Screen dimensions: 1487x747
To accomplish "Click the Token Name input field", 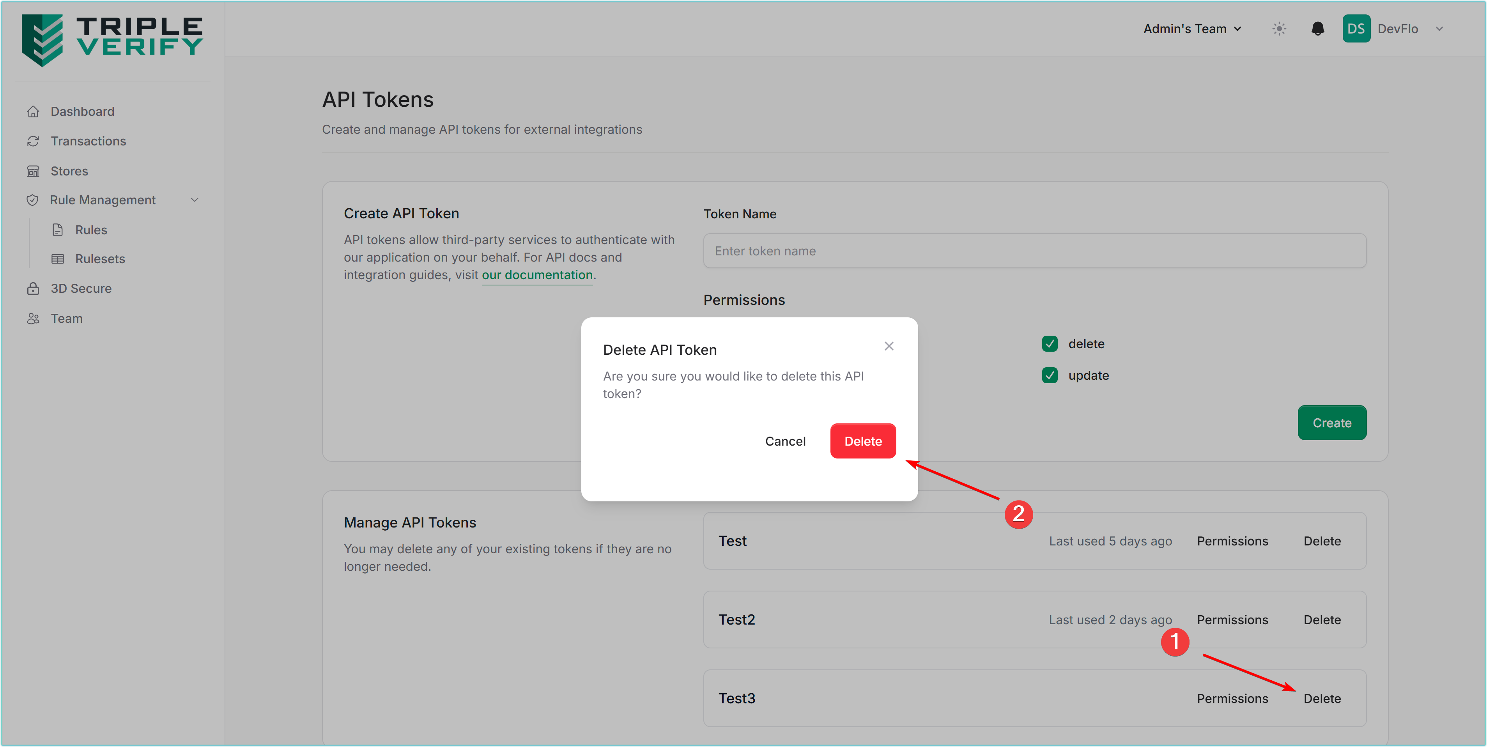I will tap(1034, 251).
